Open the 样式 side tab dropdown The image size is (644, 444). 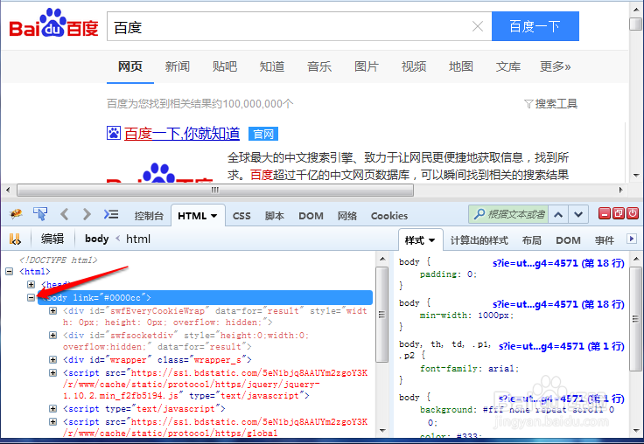point(431,240)
